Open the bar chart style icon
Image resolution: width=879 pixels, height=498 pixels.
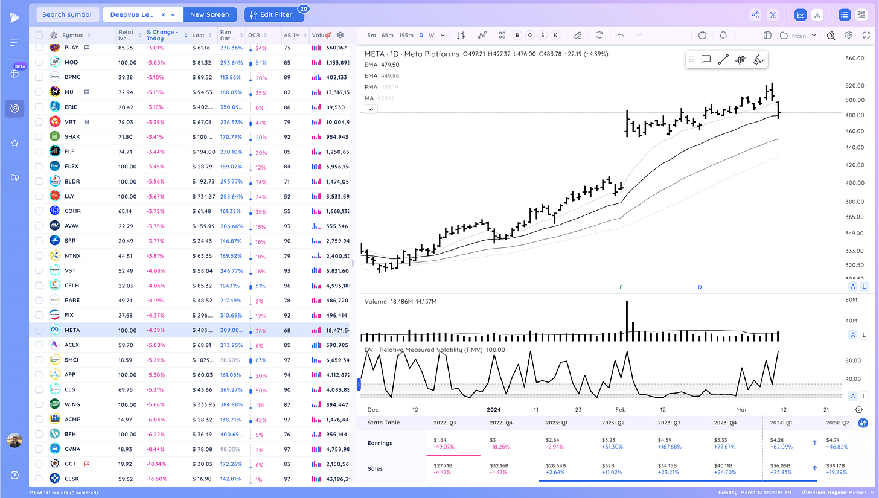click(x=461, y=36)
